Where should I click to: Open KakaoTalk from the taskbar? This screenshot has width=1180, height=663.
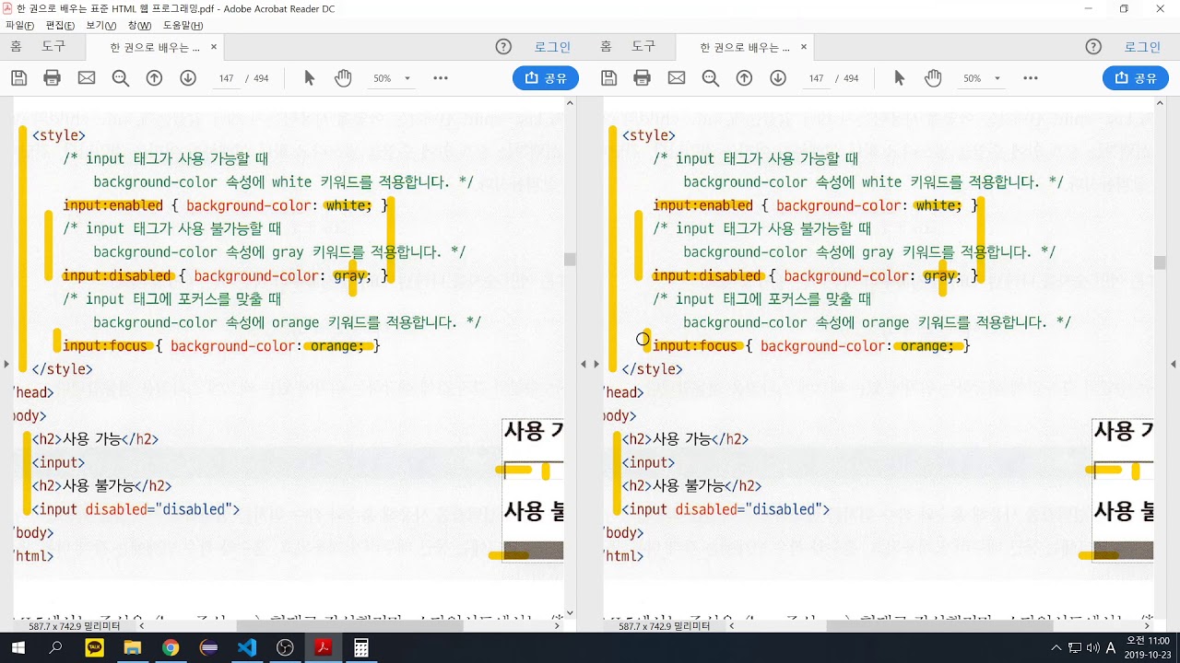pyautogui.click(x=94, y=648)
